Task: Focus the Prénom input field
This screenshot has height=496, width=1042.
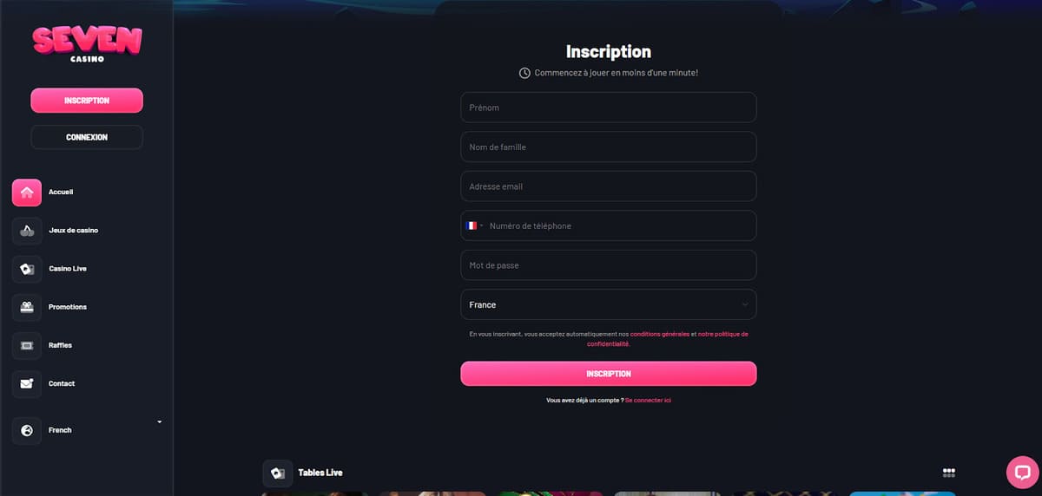Action: coord(608,108)
